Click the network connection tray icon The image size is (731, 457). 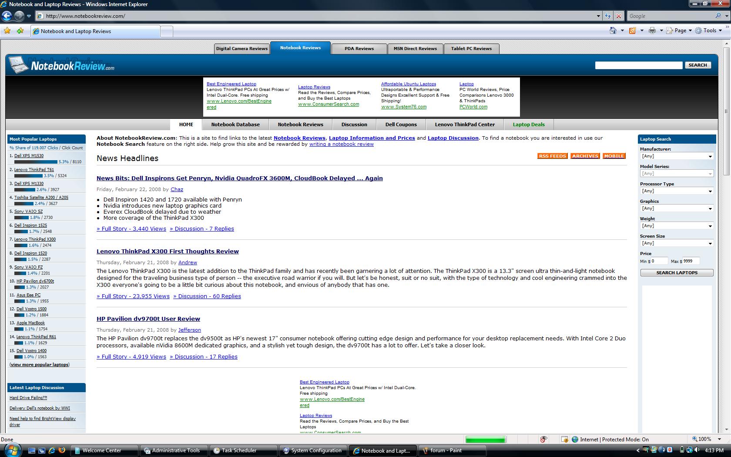(x=689, y=450)
